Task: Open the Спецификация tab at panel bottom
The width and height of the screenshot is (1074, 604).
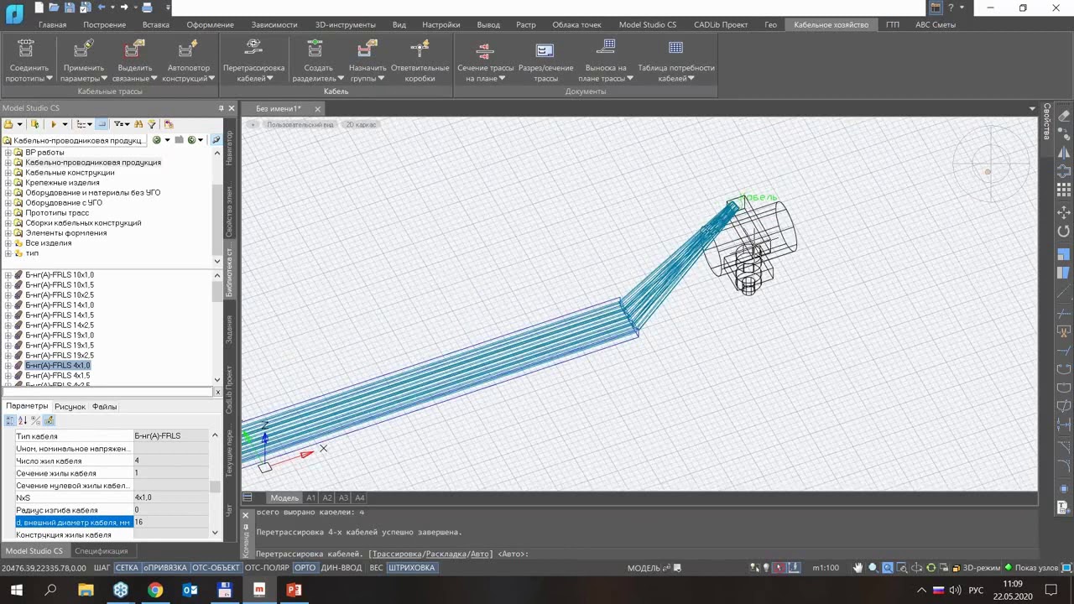Action: [x=102, y=551]
